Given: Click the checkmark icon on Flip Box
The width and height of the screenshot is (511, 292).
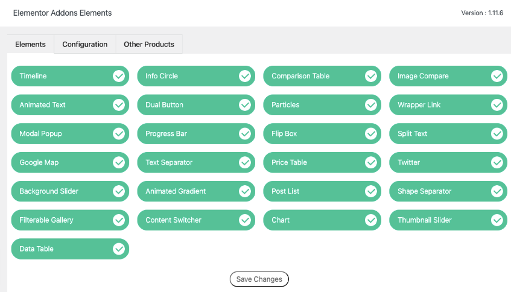Looking at the screenshot, I should pyautogui.click(x=371, y=134).
